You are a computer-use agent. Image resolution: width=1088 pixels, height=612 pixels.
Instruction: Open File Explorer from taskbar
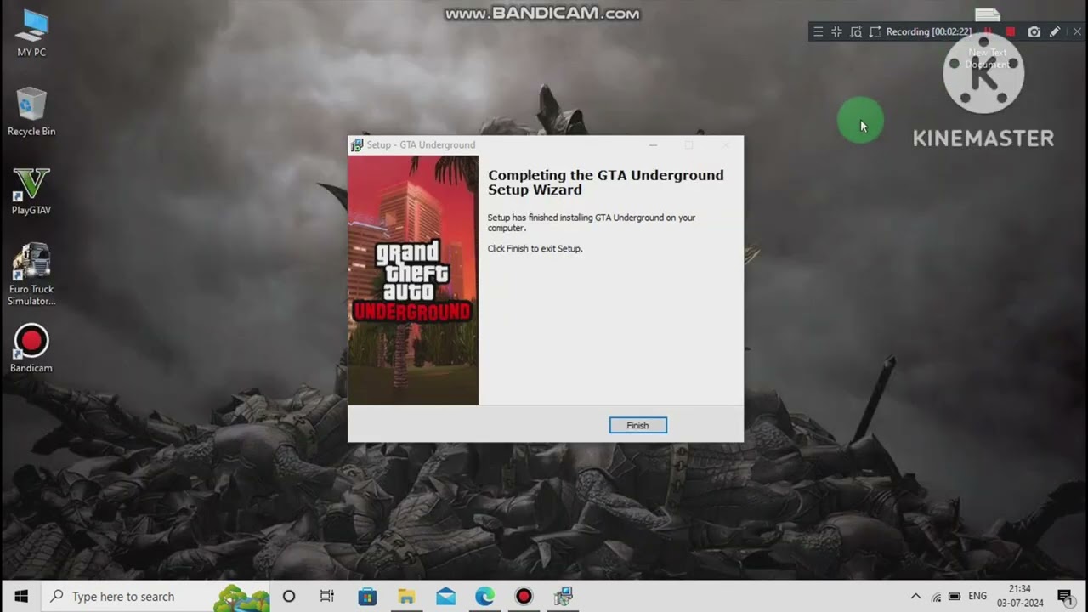pos(406,596)
